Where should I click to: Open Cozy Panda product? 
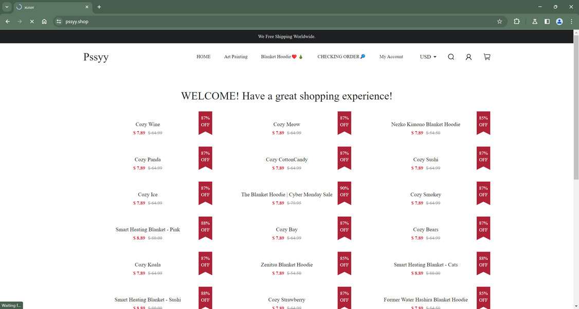(148, 159)
